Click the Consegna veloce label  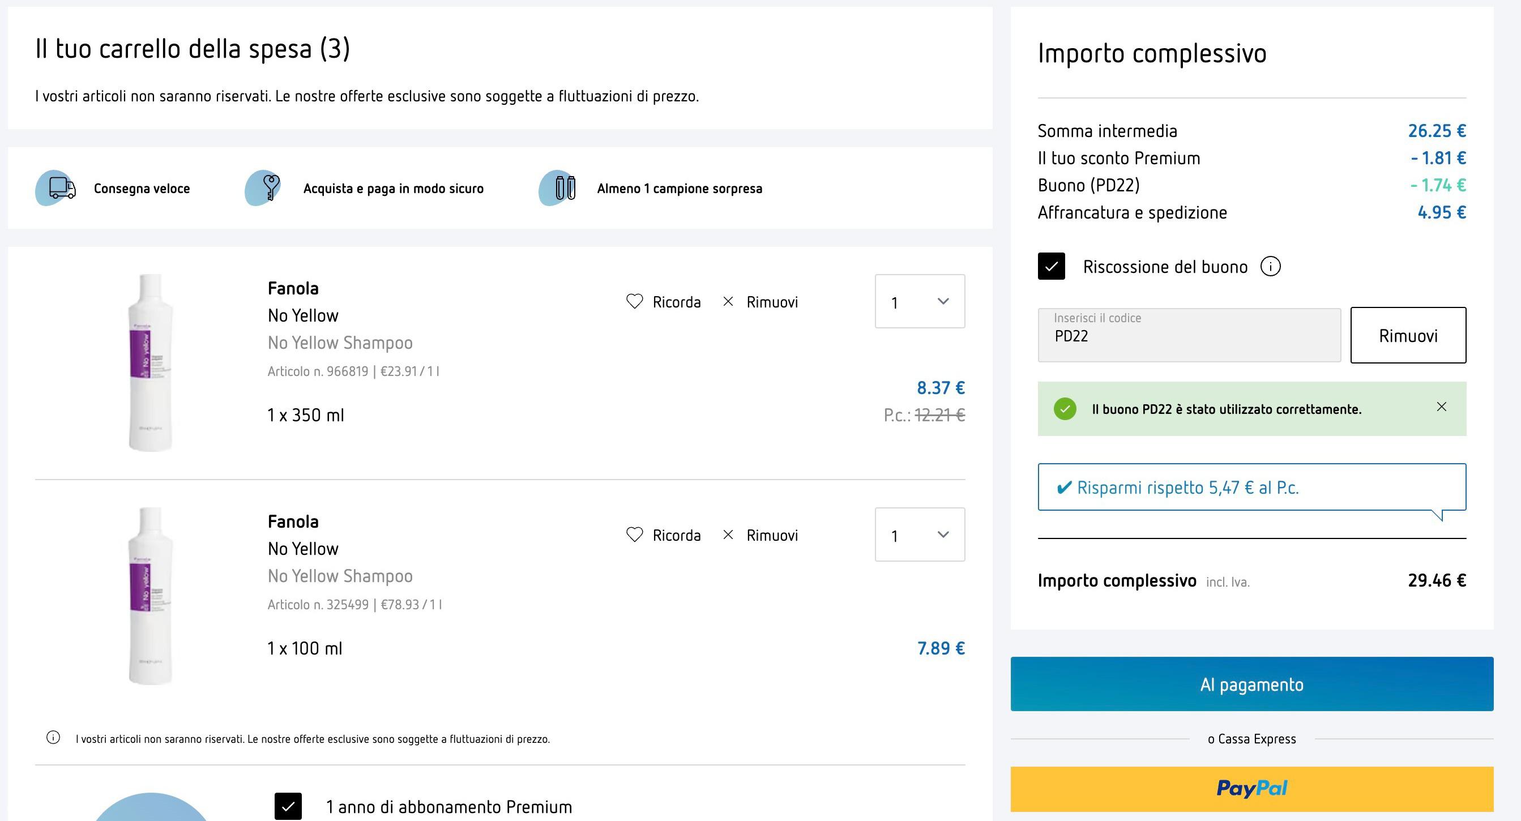[x=142, y=189]
